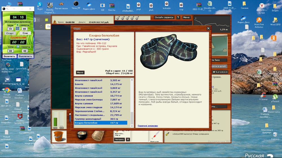The width and height of the screenshot is (282, 158).
Task: Click the Квесты archive desktop icon
Action: point(112,7)
